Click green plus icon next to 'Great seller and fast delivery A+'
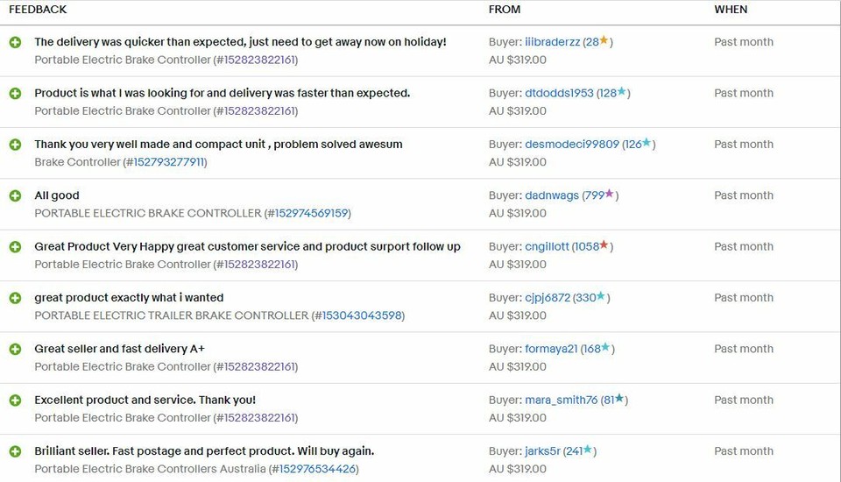The image size is (841, 482). coord(15,349)
